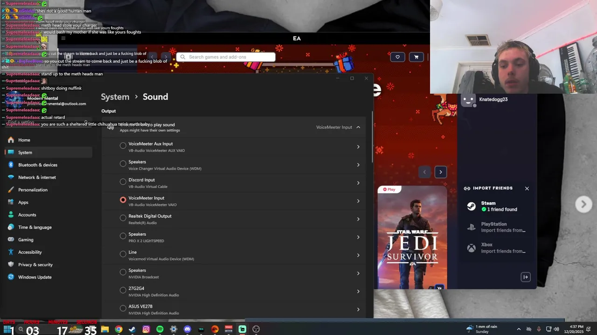Open Steam from the taskbar
597x335 pixels.
[x=132, y=329]
